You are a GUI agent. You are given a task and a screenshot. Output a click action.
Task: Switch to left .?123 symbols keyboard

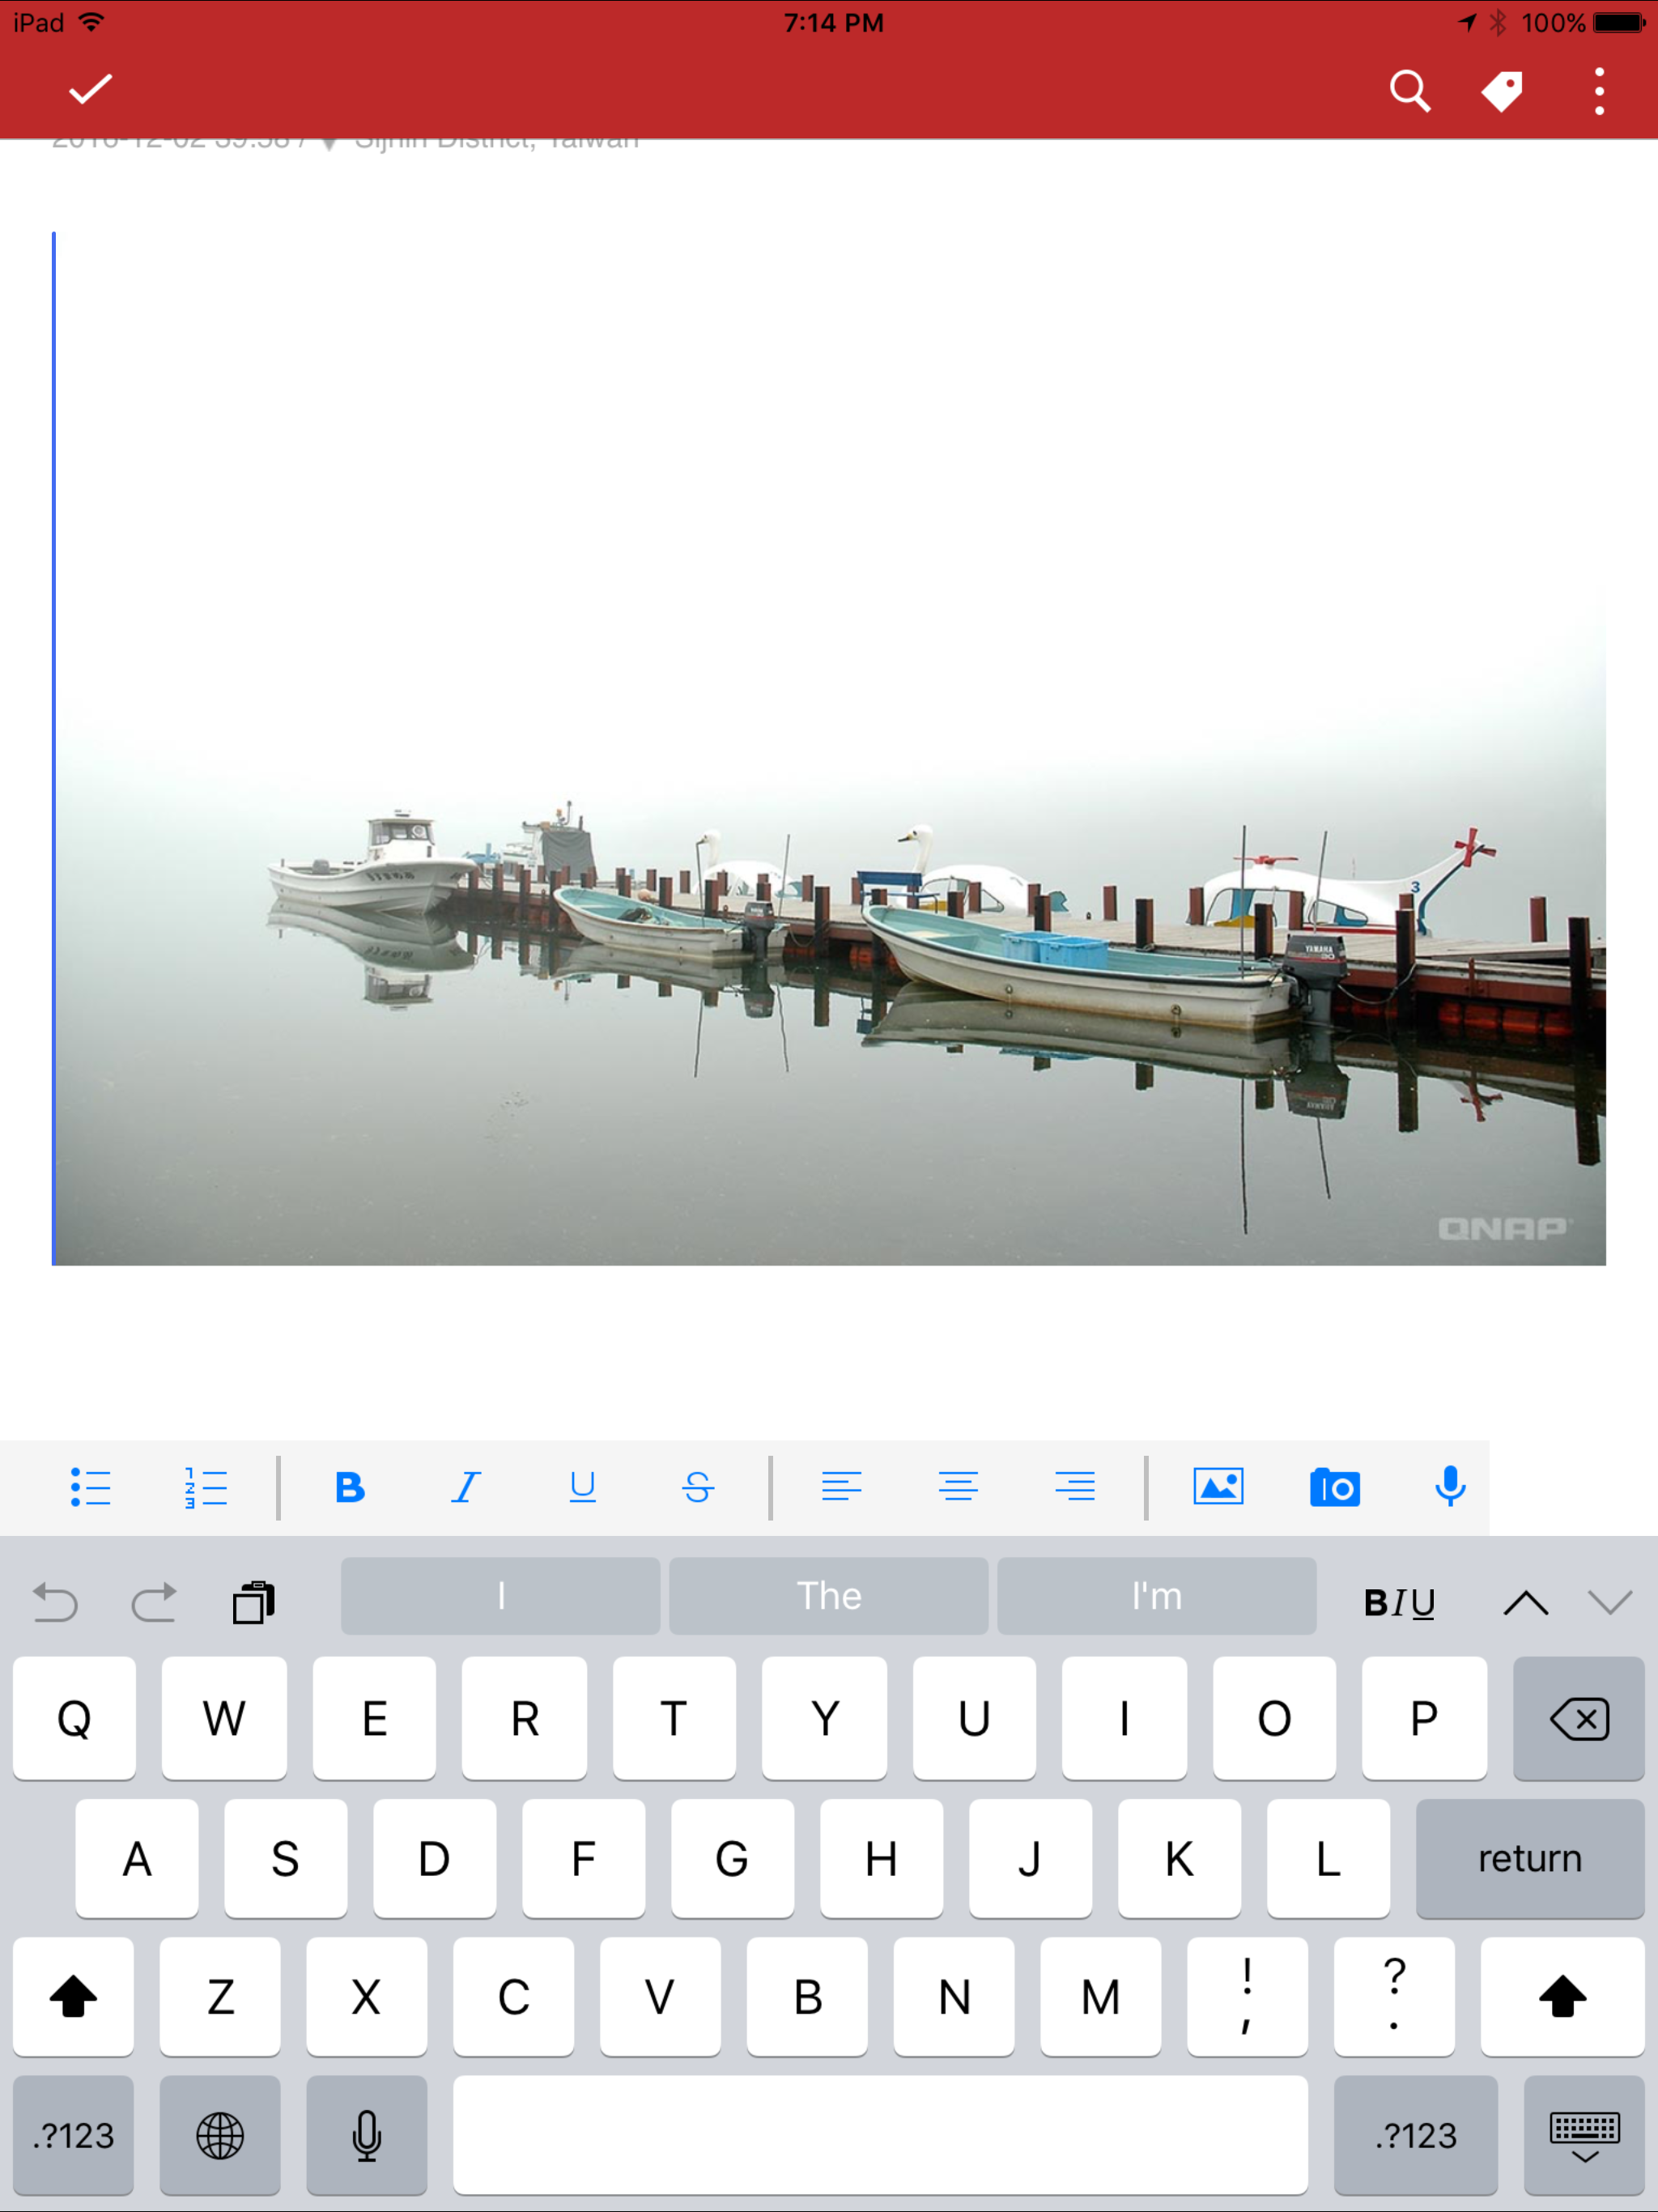pos(73,2135)
